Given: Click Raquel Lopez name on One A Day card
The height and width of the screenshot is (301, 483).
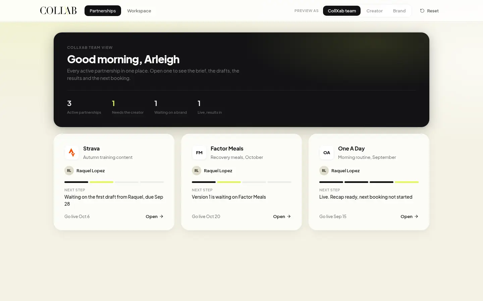Looking at the screenshot, I should [x=345, y=171].
